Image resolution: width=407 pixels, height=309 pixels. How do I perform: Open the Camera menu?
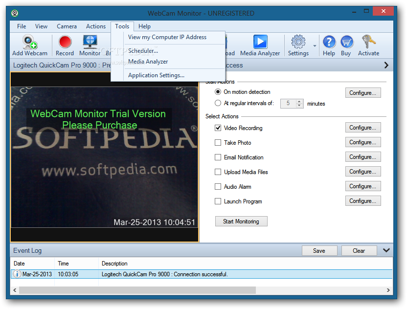tap(67, 26)
